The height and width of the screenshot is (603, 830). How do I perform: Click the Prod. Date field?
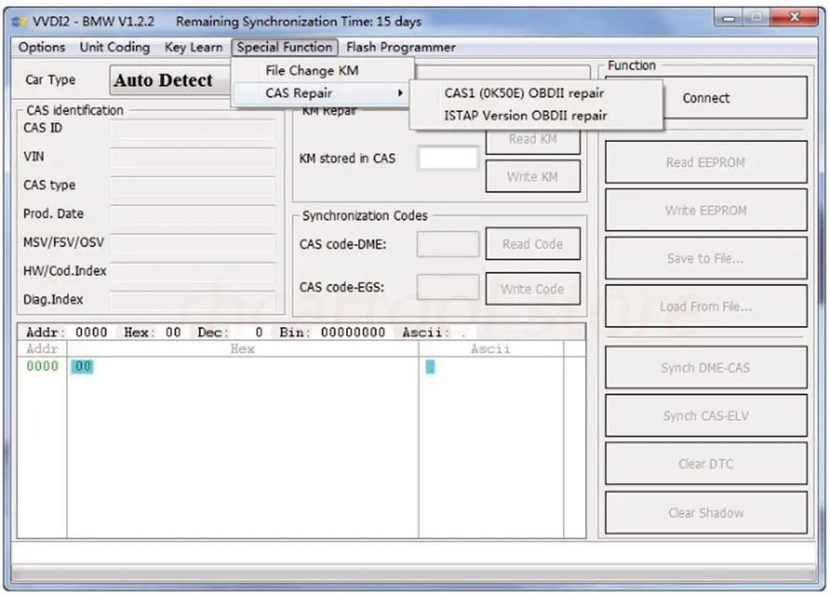pyautogui.click(x=193, y=214)
